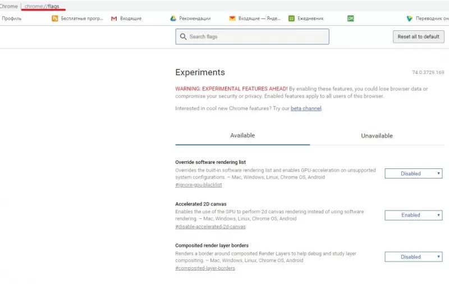This screenshot has height=284, width=449.
Task: Click the chrome://flags address bar
Action: (x=42, y=7)
